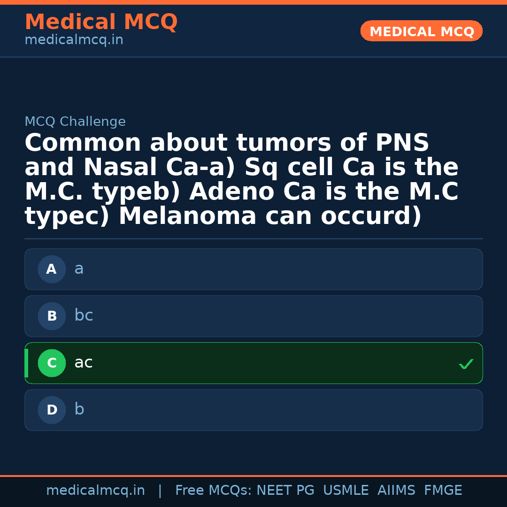Select the answer text "b" in option D

pyautogui.click(x=79, y=409)
